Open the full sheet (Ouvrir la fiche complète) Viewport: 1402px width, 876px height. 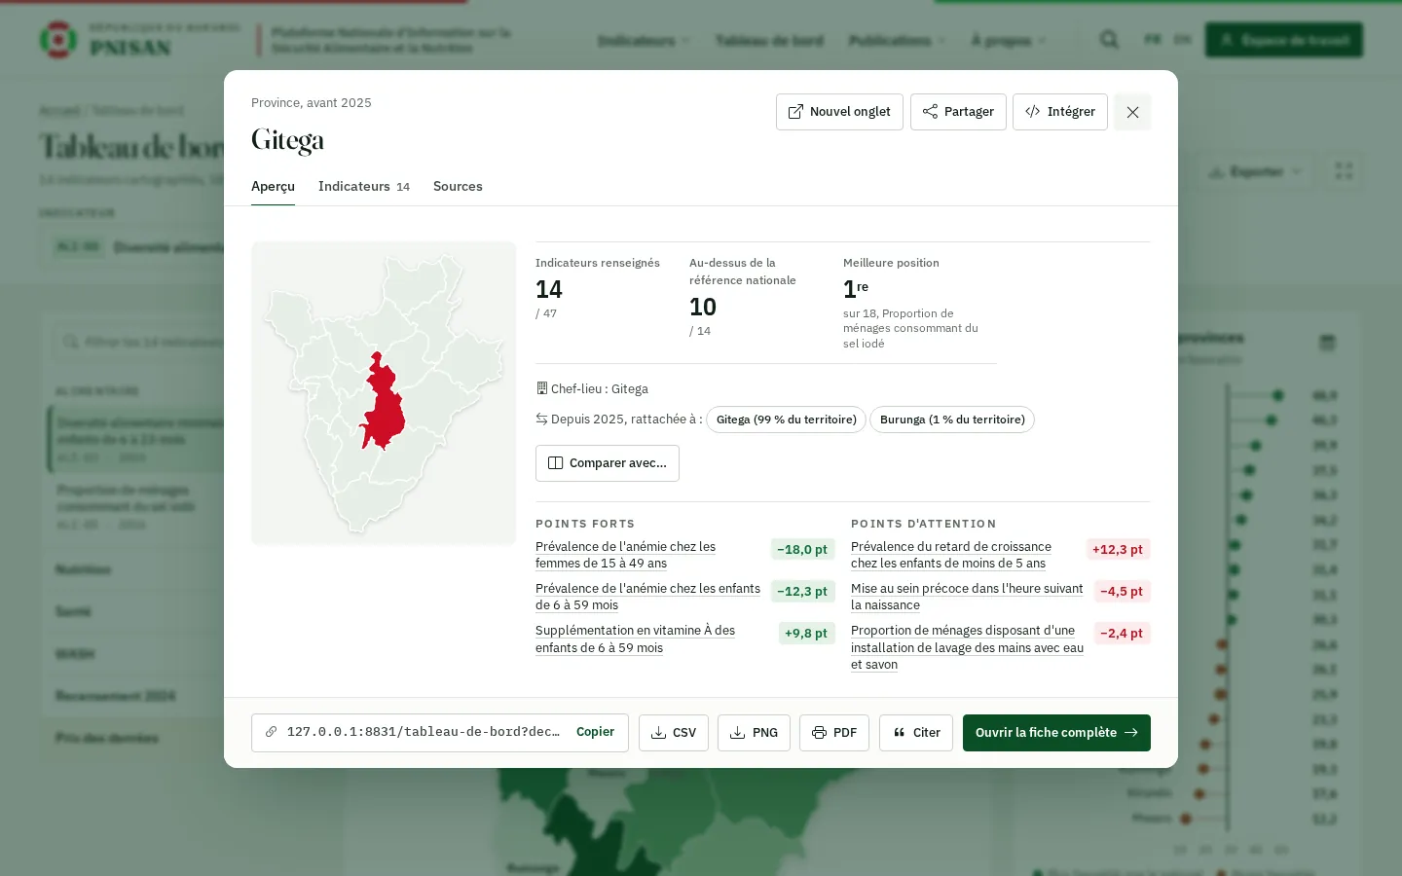(x=1056, y=733)
